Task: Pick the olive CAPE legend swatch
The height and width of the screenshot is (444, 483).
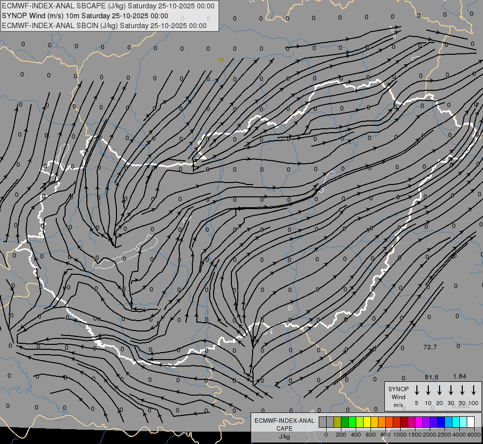Action: pos(337,422)
